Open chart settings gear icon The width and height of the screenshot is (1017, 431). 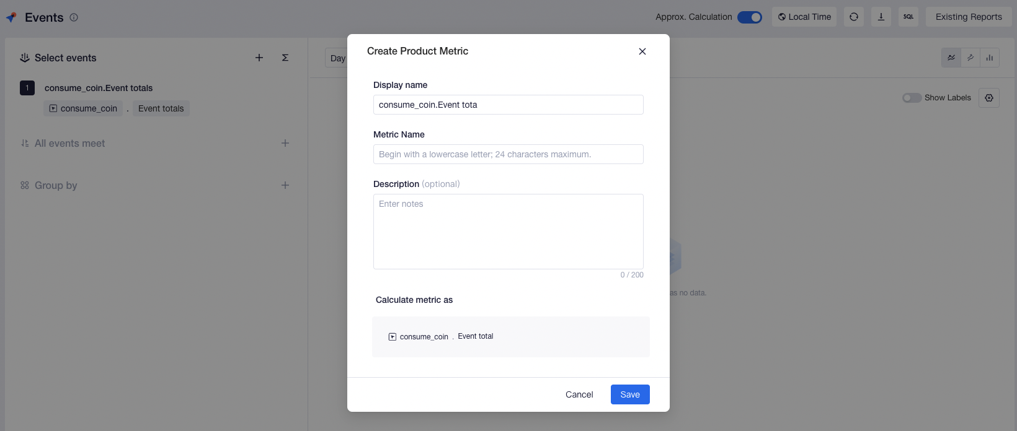(x=989, y=98)
